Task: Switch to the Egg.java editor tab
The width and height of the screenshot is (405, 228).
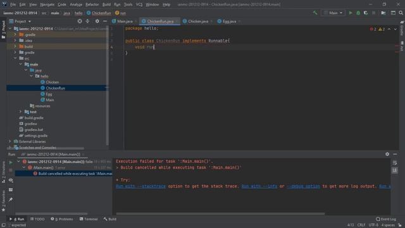Action: pos(229,21)
